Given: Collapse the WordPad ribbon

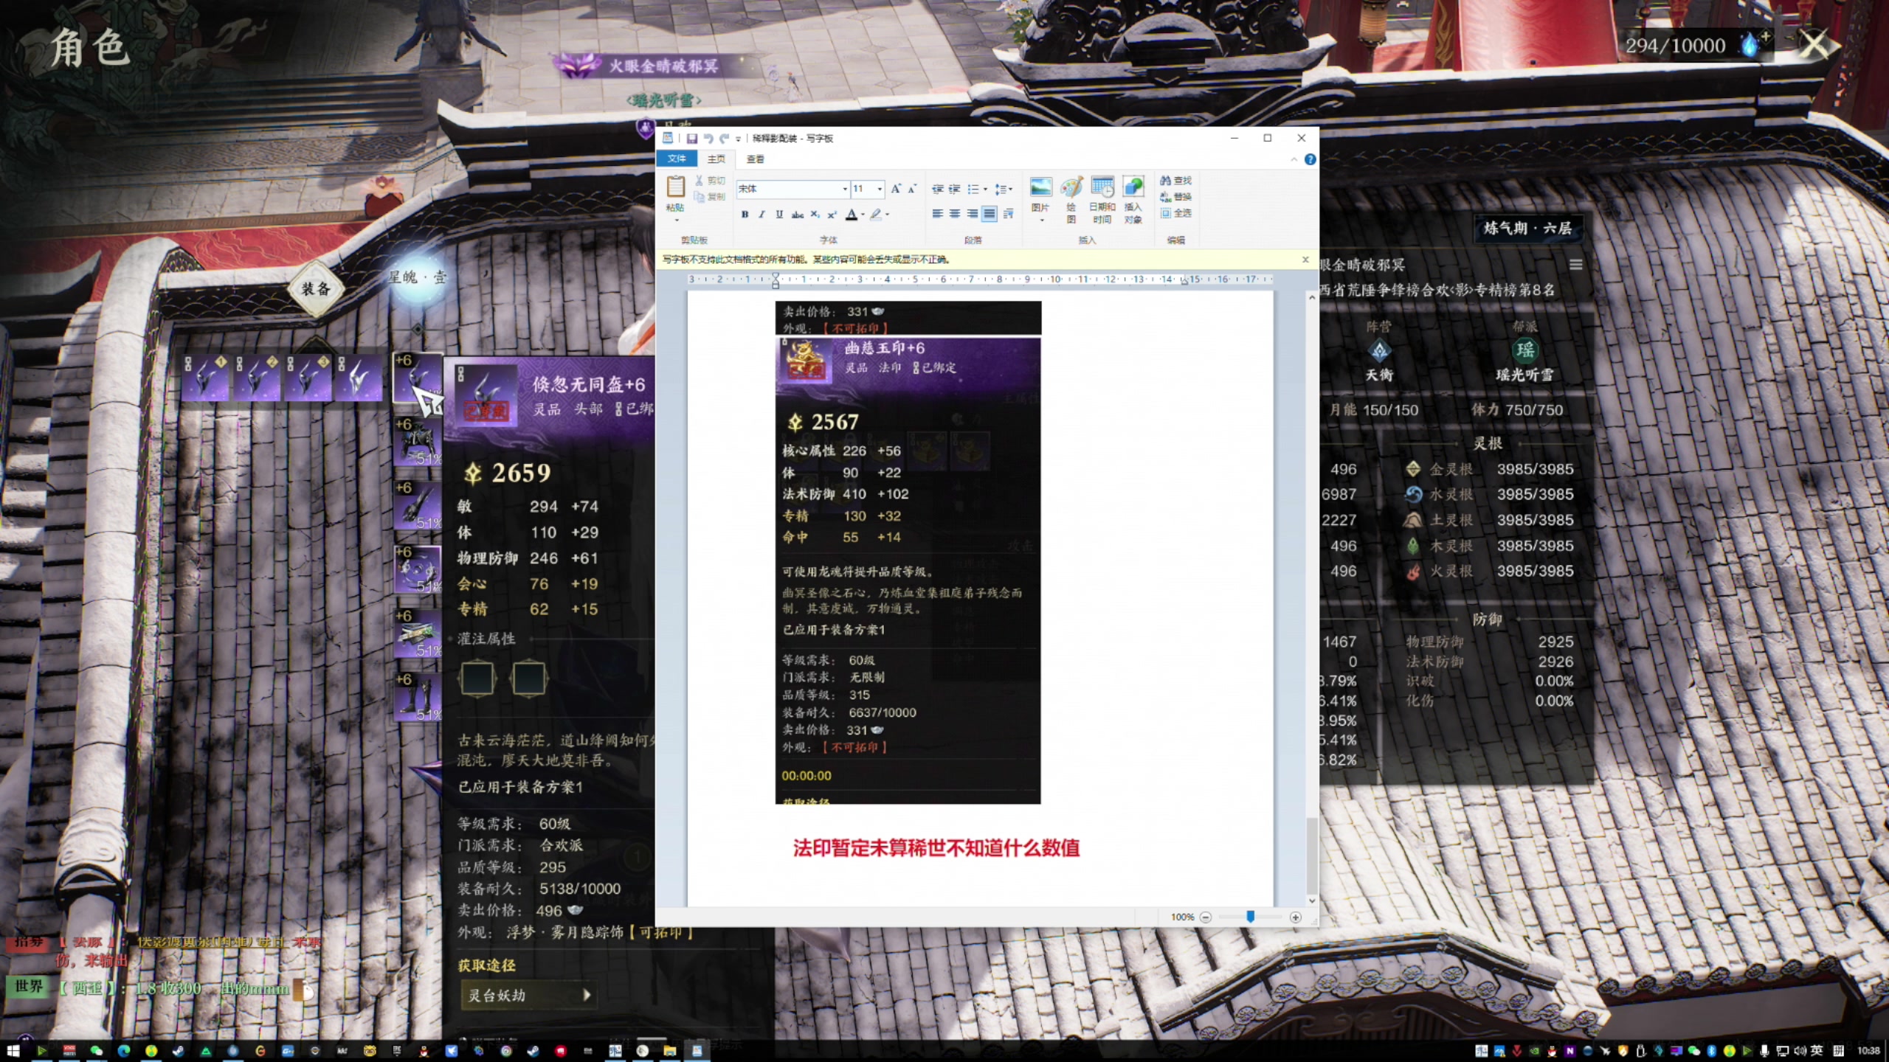Looking at the screenshot, I should click(1294, 159).
